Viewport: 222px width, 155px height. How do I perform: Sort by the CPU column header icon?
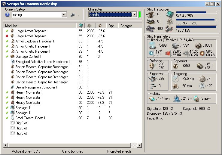pos(81,26)
